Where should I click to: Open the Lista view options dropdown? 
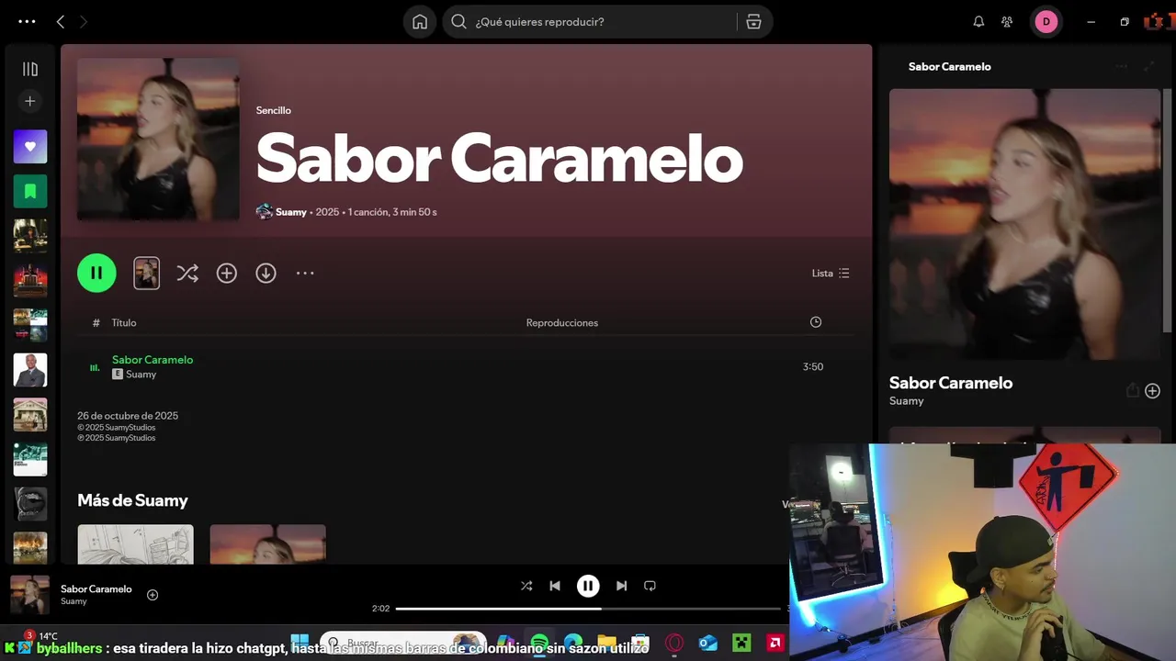(831, 273)
